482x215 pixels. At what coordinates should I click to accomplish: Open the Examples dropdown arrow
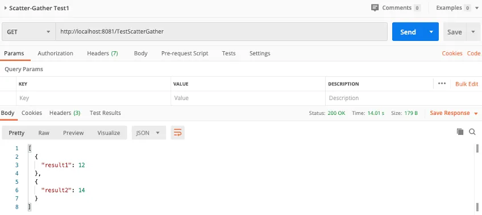click(476, 8)
